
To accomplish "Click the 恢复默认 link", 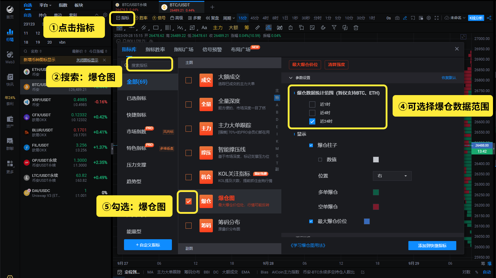I will (x=449, y=78).
